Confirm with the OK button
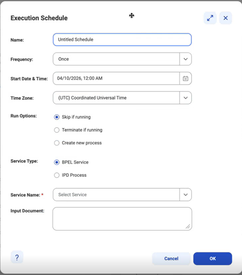242x275 pixels. tap(212, 259)
